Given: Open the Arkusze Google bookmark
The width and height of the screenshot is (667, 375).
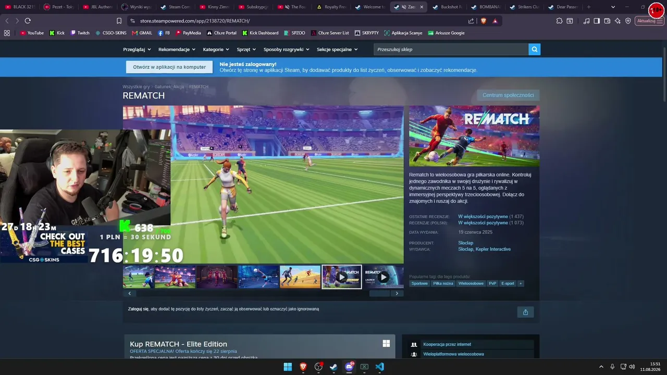Looking at the screenshot, I should point(446,33).
